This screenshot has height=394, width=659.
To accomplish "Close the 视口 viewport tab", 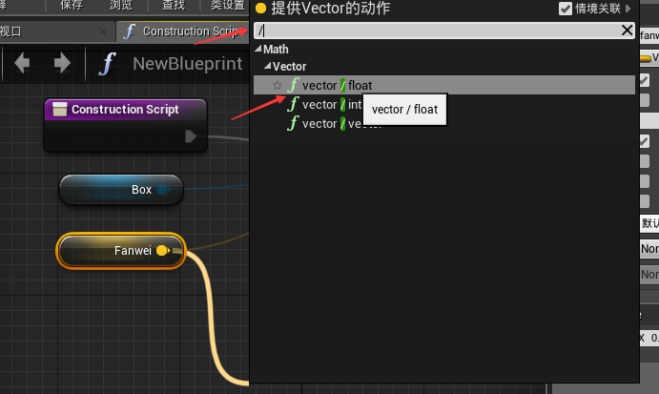I will point(103,31).
